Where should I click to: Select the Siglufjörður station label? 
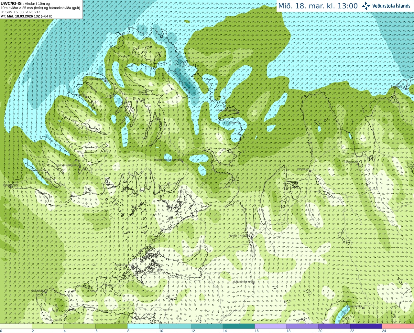coord(398,87)
